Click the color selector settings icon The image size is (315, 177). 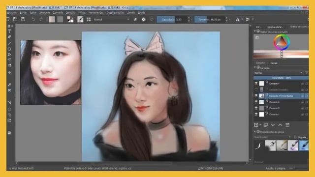click(x=257, y=38)
